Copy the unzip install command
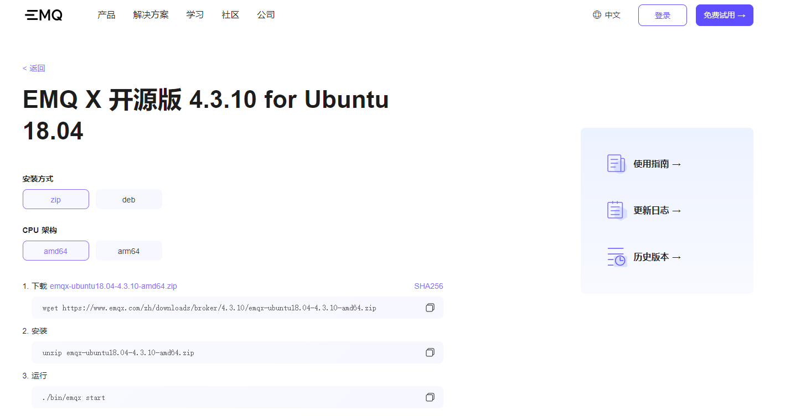 pos(430,352)
